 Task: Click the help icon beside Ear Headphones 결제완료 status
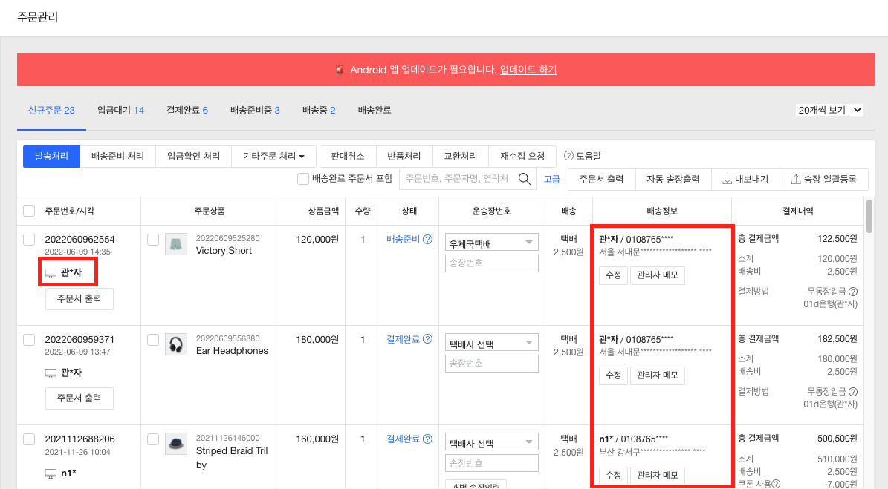pyautogui.click(x=427, y=340)
